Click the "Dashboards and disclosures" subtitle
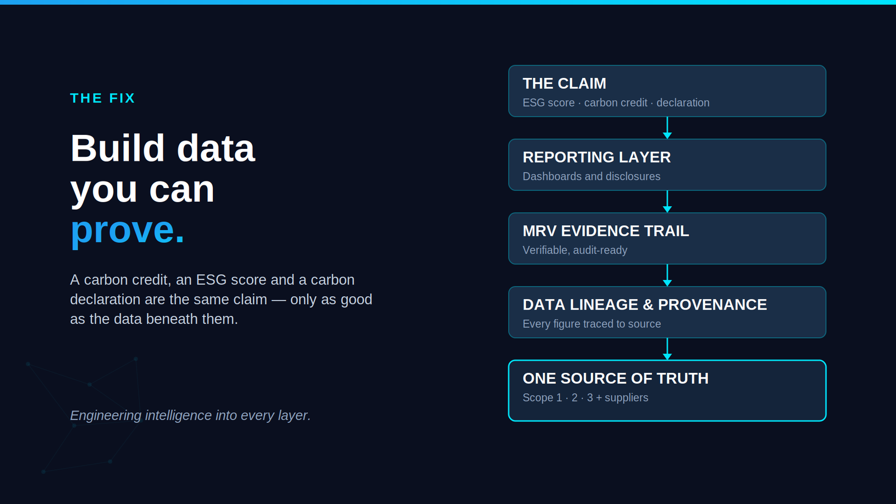The width and height of the screenshot is (896, 504). 591,176
